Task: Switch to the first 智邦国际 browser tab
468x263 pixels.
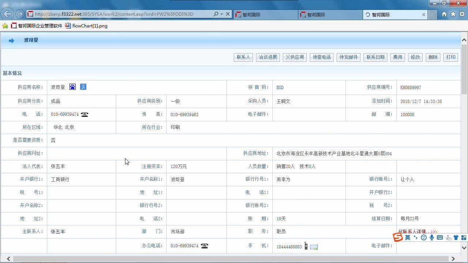Action: pyautogui.click(x=265, y=15)
